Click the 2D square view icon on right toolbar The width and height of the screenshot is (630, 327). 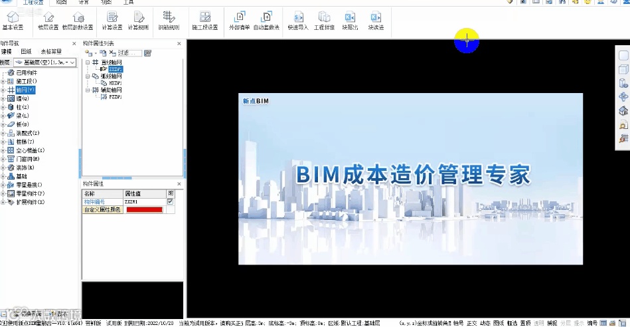point(623,56)
